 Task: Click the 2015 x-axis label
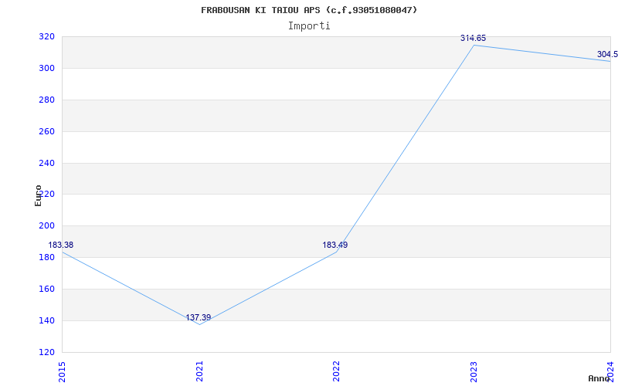pyautogui.click(x=63, y=371)
